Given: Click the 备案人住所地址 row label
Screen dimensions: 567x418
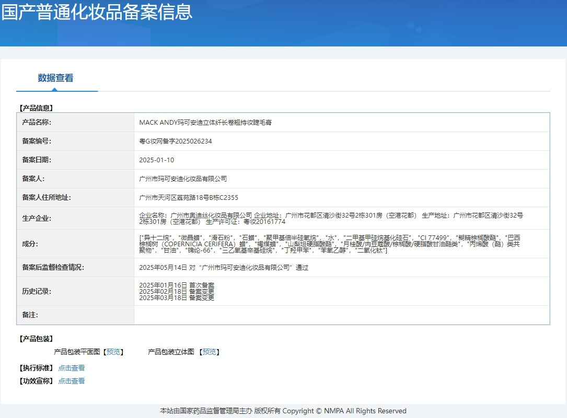Looking at the screenshot, I should [x=47, y=197].
